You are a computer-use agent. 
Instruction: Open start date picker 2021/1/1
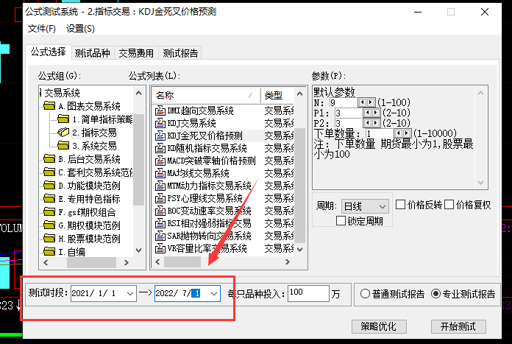point(130,293)
